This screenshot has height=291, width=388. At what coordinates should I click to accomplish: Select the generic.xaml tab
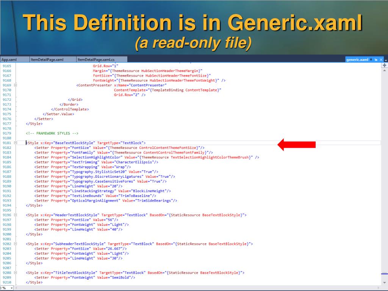pyautogui.click(x=357, y=59)
